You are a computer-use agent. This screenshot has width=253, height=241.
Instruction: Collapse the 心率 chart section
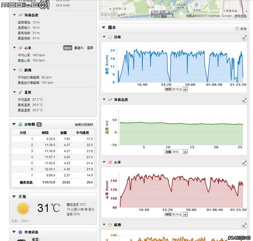(104, 162)
